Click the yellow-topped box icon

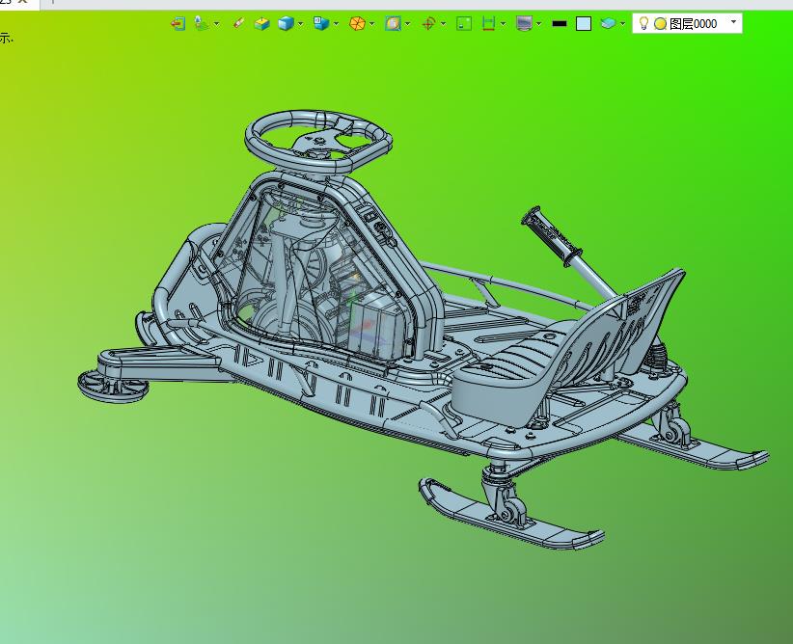click(261, 23)
